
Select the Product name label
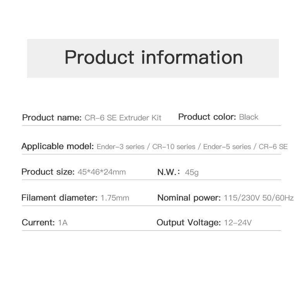pyautogui.click(x=52, y=118)
